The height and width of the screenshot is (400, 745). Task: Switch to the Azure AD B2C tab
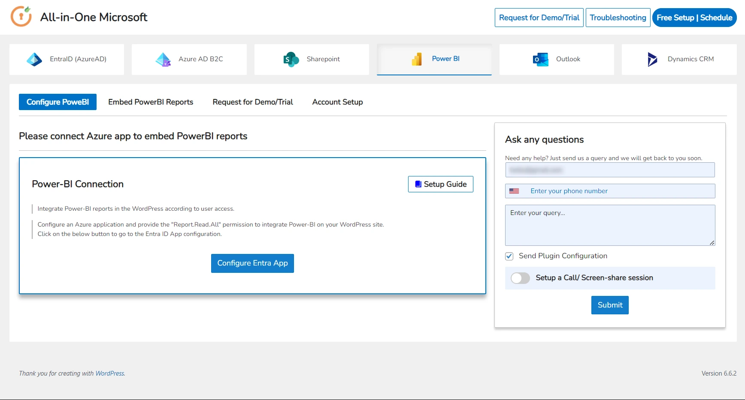click(x=189, y=59)
